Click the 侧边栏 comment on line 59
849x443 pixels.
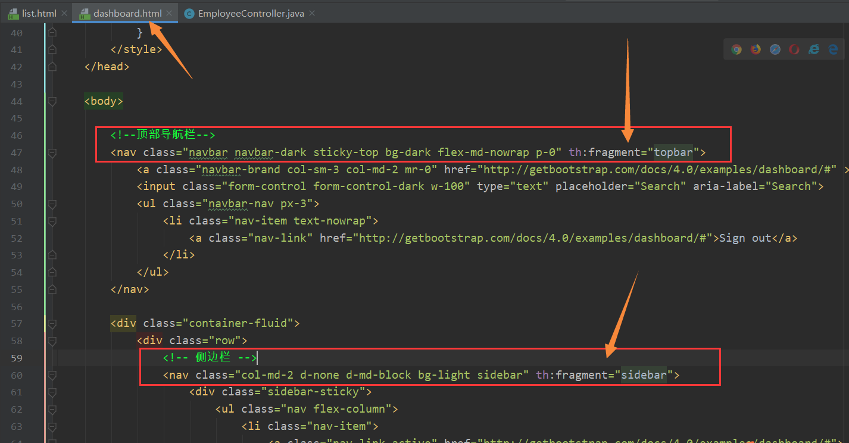210,358
